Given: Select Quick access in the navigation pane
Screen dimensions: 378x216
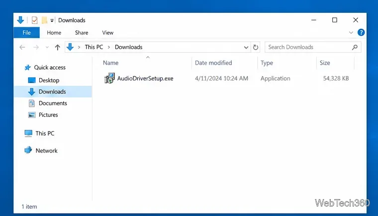Looking at the screenshot, I should (x=50, y=68).
